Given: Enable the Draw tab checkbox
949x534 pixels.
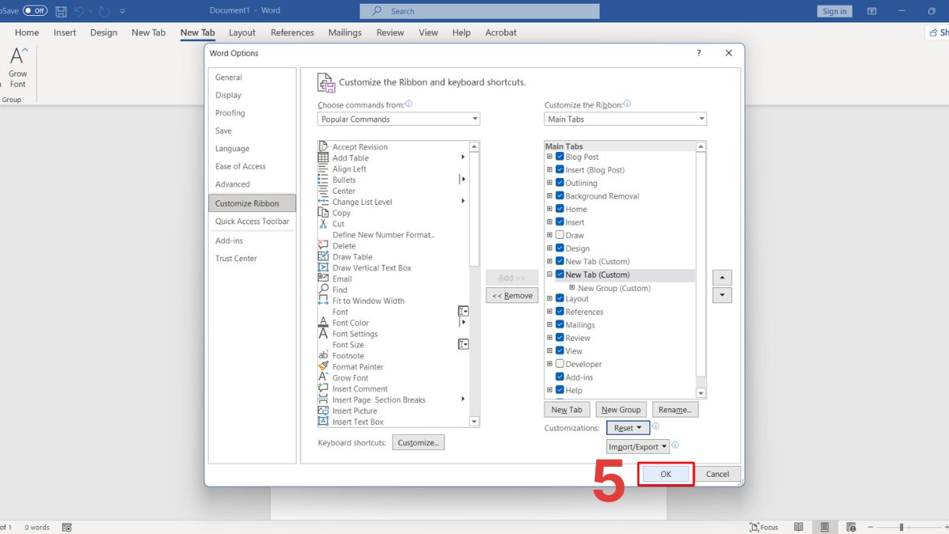Looking at the screenshot, I should pyautogui.click(x=560, y=235).
